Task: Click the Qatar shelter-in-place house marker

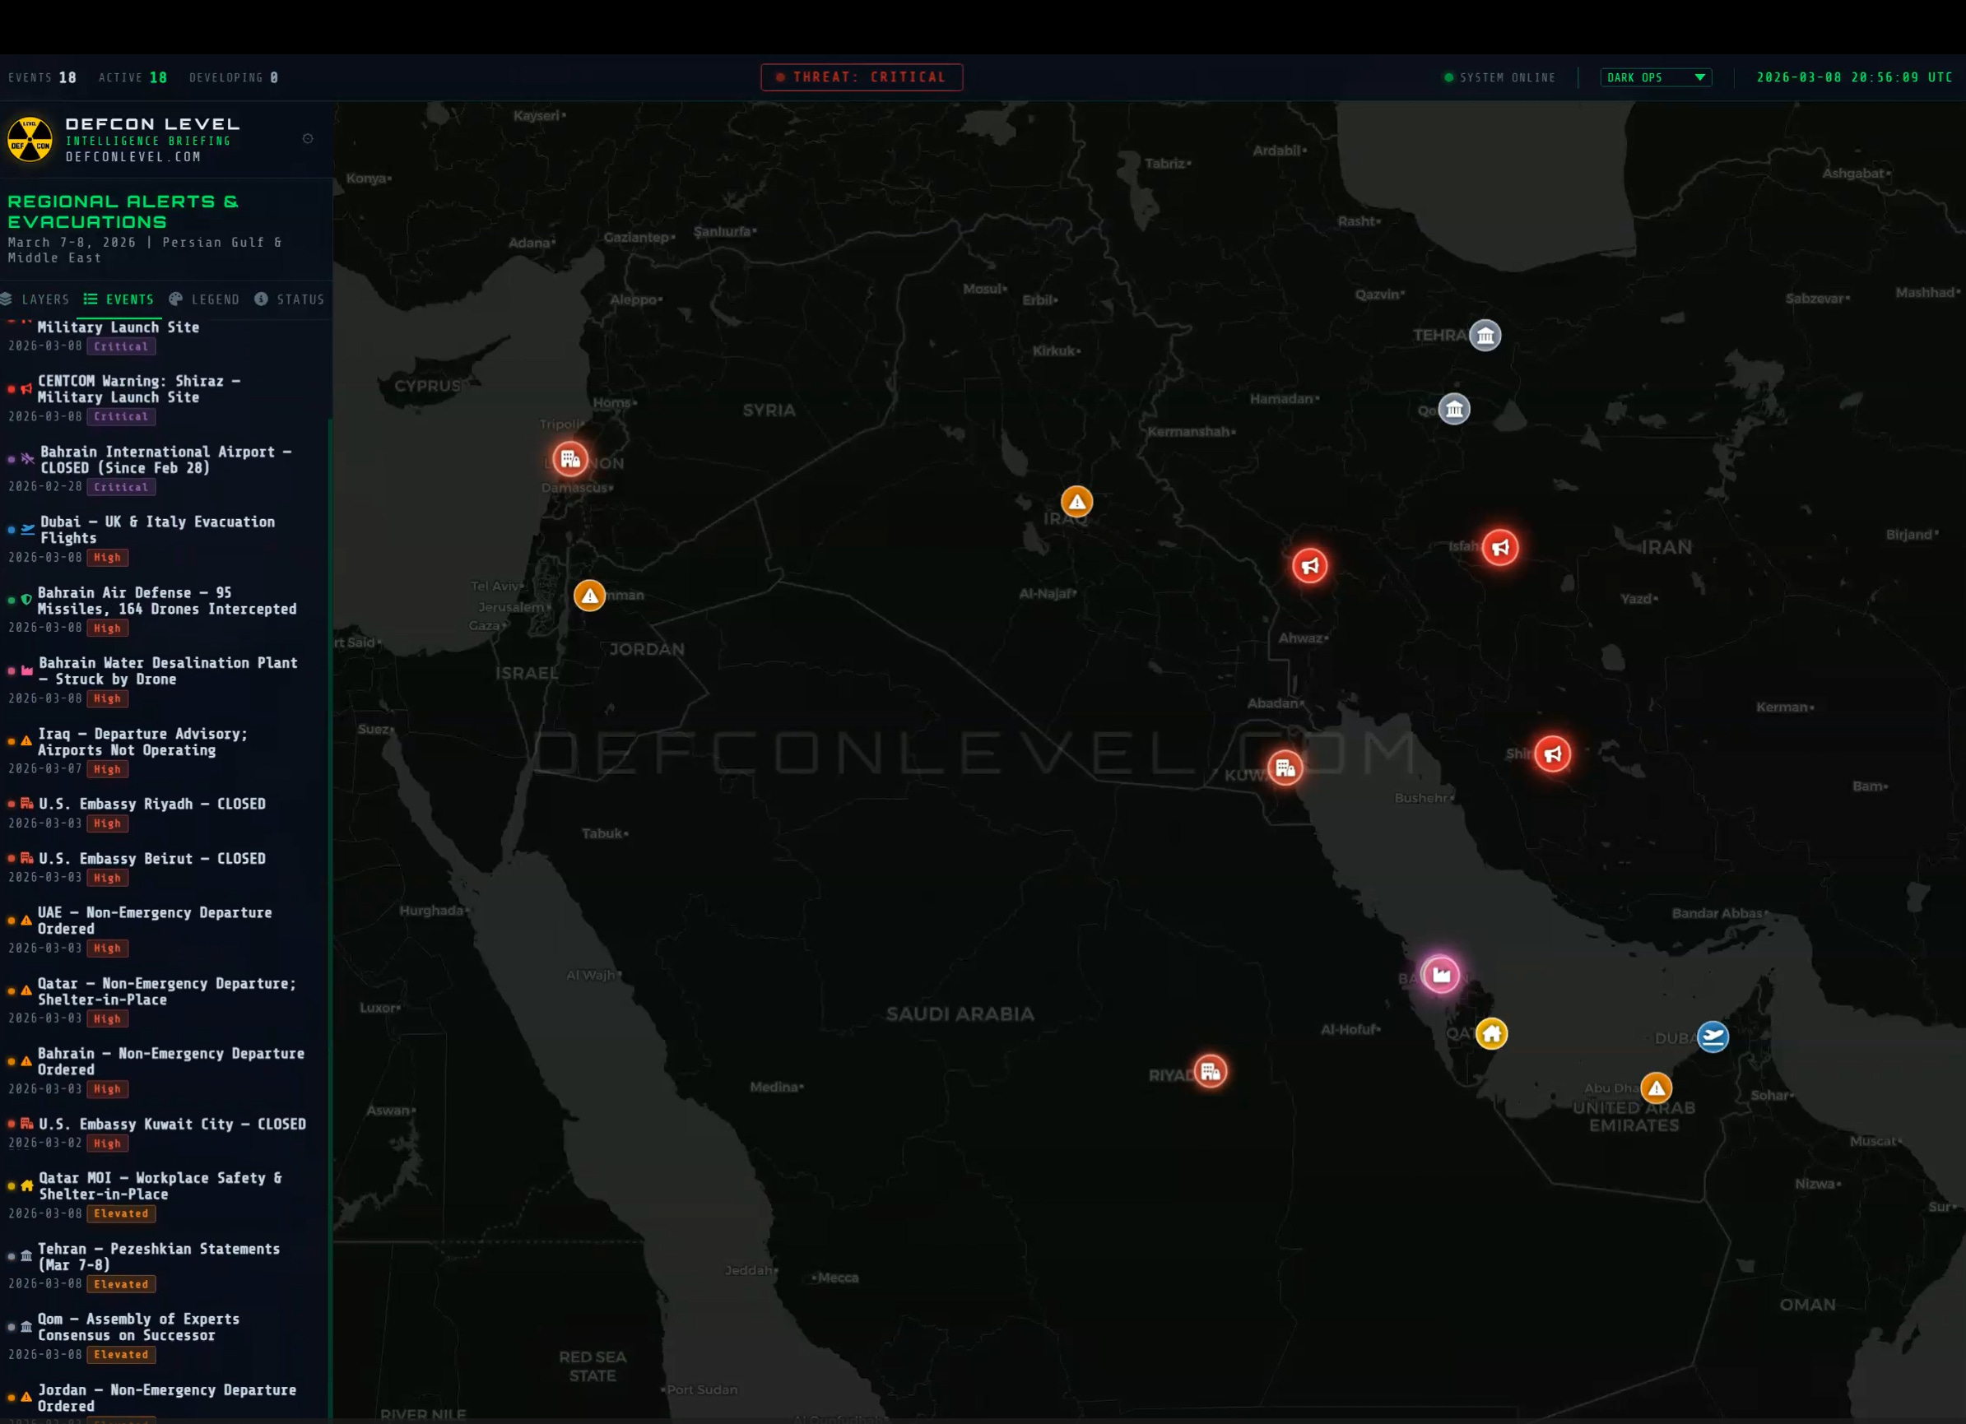Action: click(1491, 1033)
